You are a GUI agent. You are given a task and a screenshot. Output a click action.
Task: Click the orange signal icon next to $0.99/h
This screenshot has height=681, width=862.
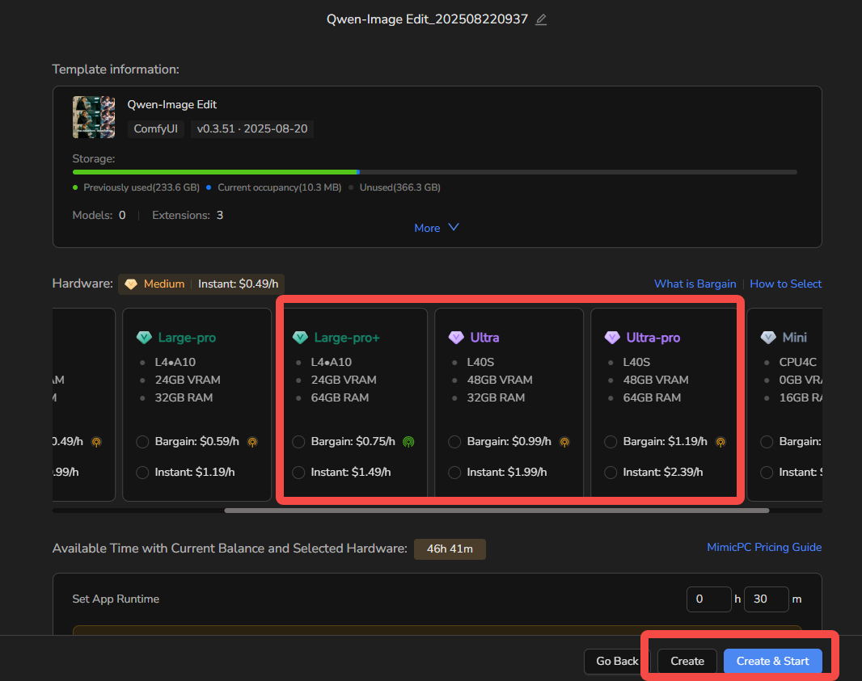(x=564, y=442)
